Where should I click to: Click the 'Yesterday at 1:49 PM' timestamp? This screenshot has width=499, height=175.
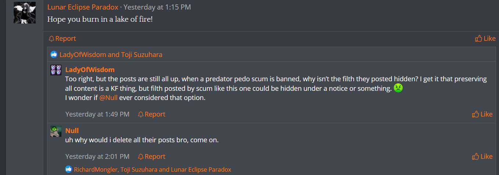(x=97, y=114)
